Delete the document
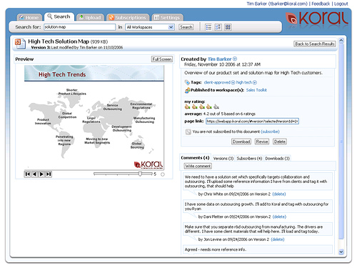 (280, 142)
